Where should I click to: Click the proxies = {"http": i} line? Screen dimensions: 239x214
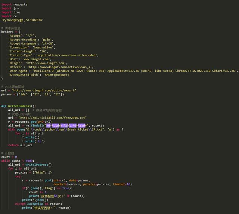click(x=33, y=172)
